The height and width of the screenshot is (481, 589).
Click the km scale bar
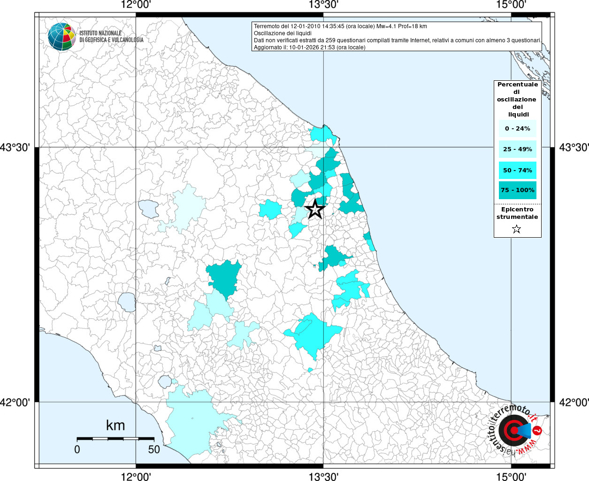click(x=115, y=439)
